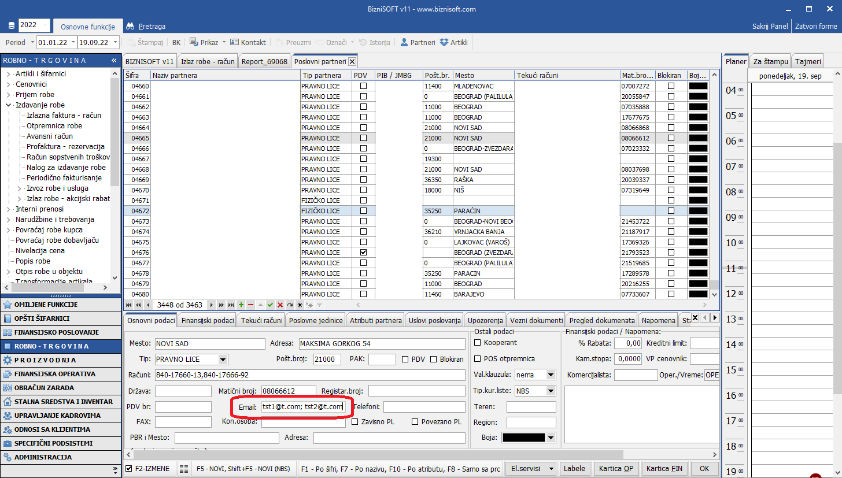Jump to the first record in navigator
Viewport: 842px width, 478px height.
click(x=128, y=305)
